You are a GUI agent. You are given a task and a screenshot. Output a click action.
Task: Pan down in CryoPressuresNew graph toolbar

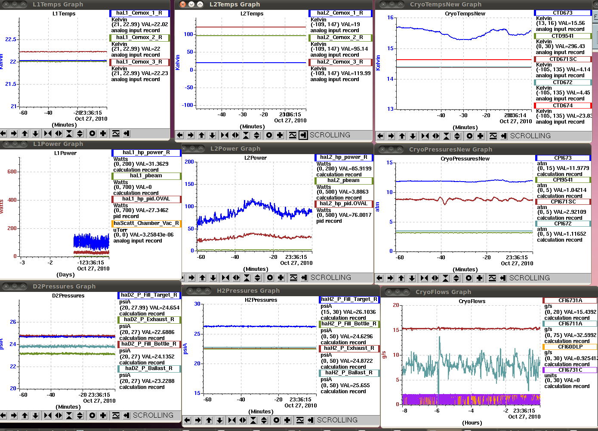click(x=412, y=278)
